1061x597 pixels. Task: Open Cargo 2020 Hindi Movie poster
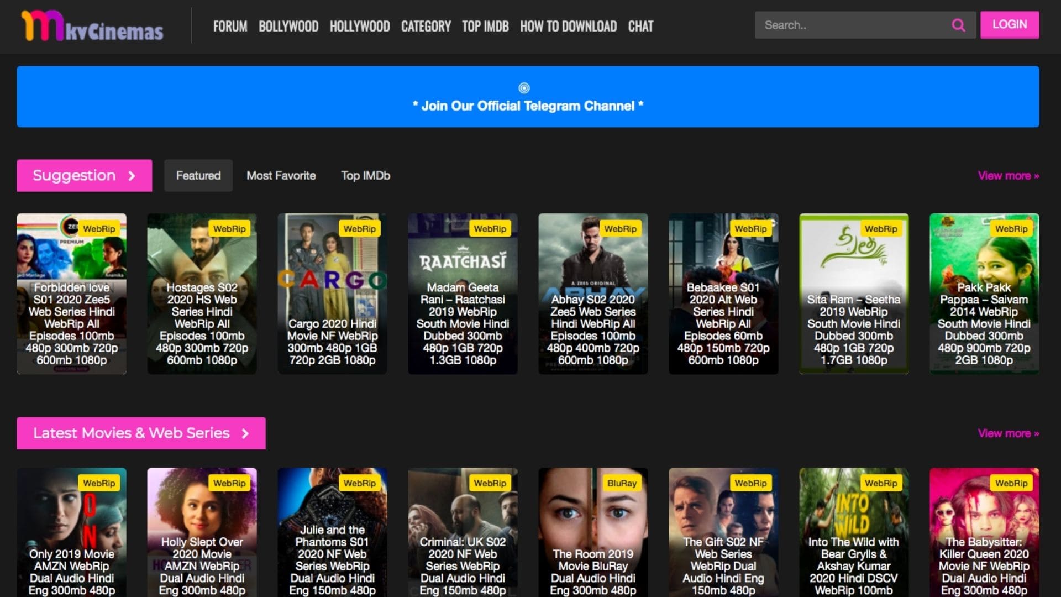click(x=332, y=294)
